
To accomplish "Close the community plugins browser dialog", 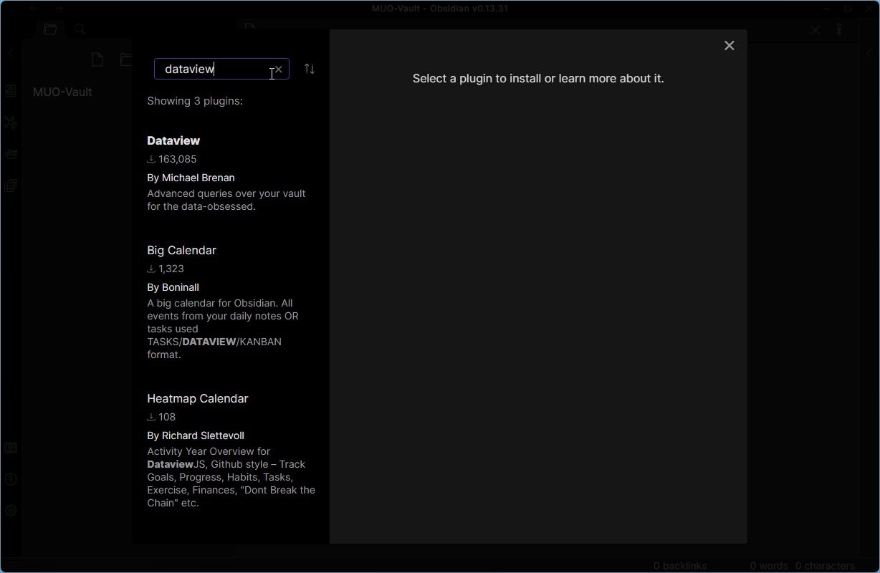I will coord(730,46).
